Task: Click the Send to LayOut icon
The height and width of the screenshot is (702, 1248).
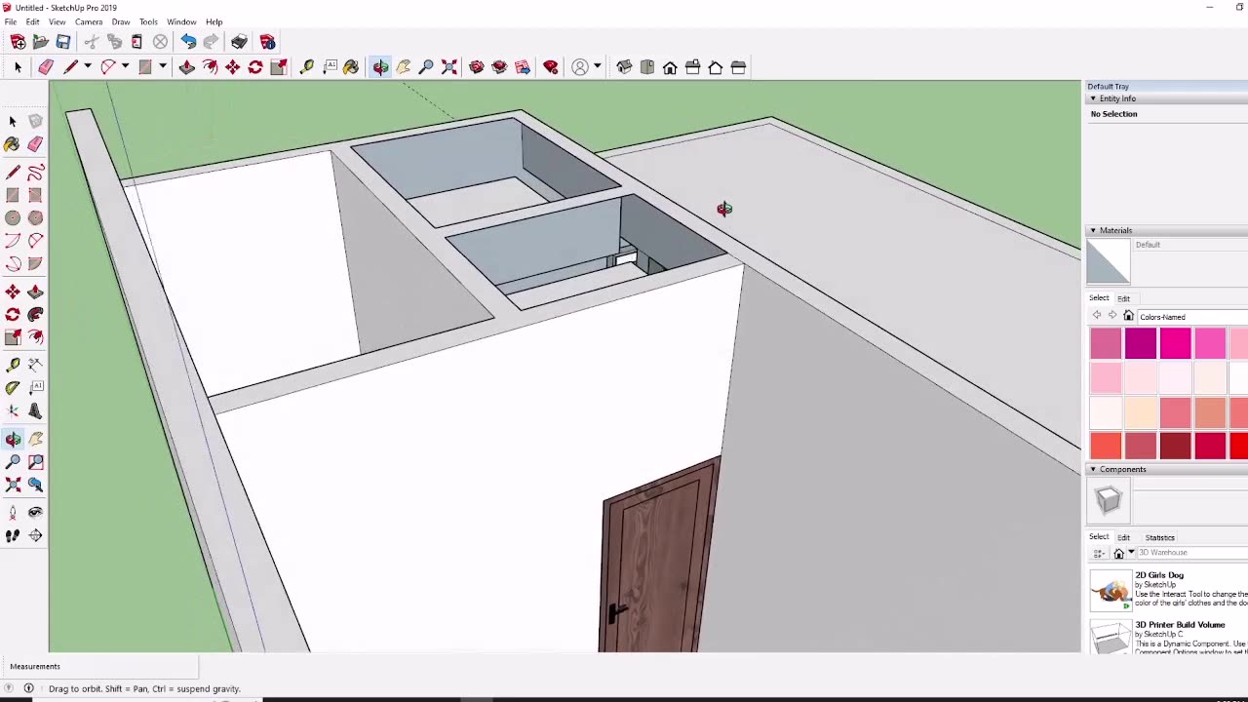Action: (523, 67)
